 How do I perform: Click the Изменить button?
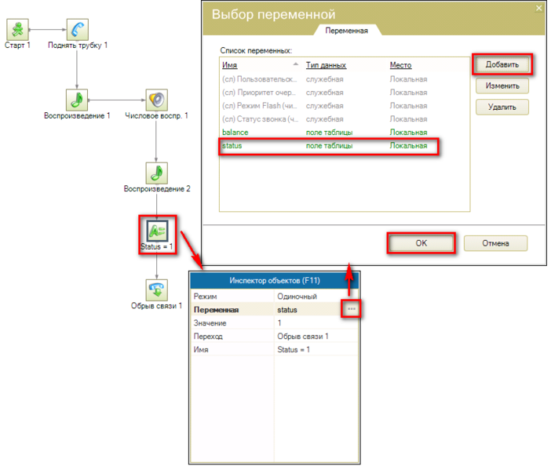(502, 86)
